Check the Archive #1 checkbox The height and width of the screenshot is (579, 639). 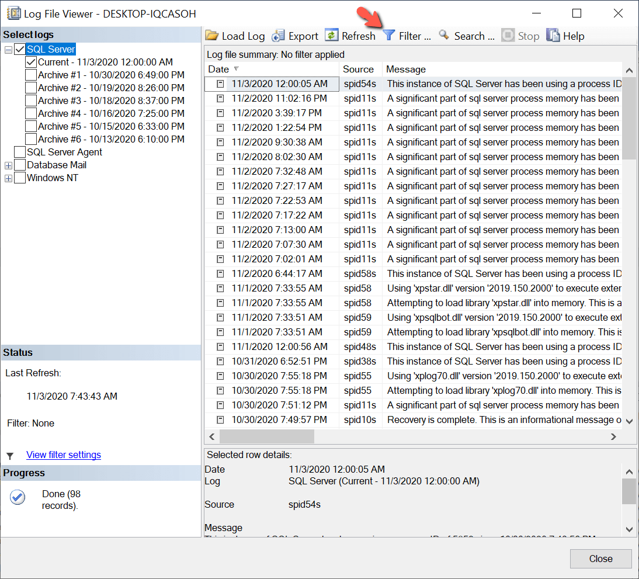tap(31, 75)
